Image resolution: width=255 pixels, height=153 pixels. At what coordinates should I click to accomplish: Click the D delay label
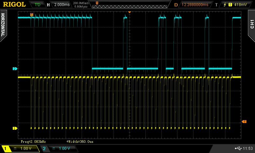pos(176,5)
